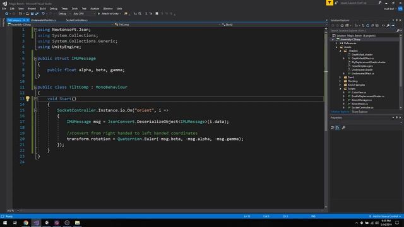Switch to the SocketController.cs tab
Screen dimensions: 404x227
[77, 20]
